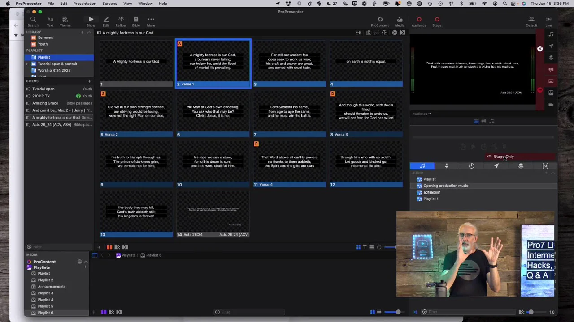Open the Audience preview dropdown

(422, 114)
